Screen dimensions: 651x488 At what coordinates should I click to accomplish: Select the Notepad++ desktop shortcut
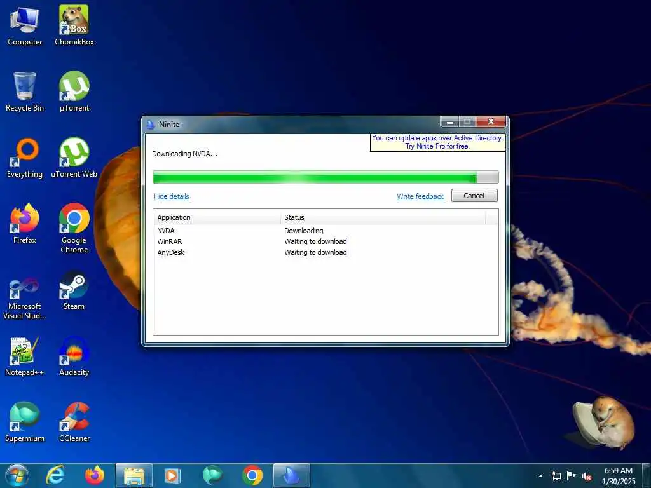pyautogui.click(x=25, y=356)
